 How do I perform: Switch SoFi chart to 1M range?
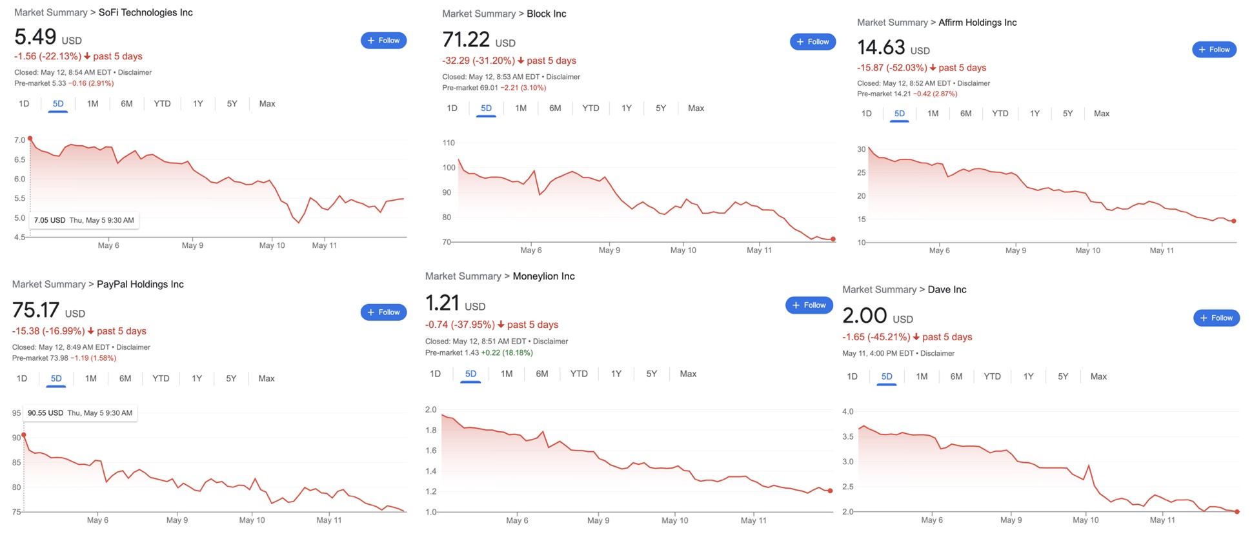[92, 104]
